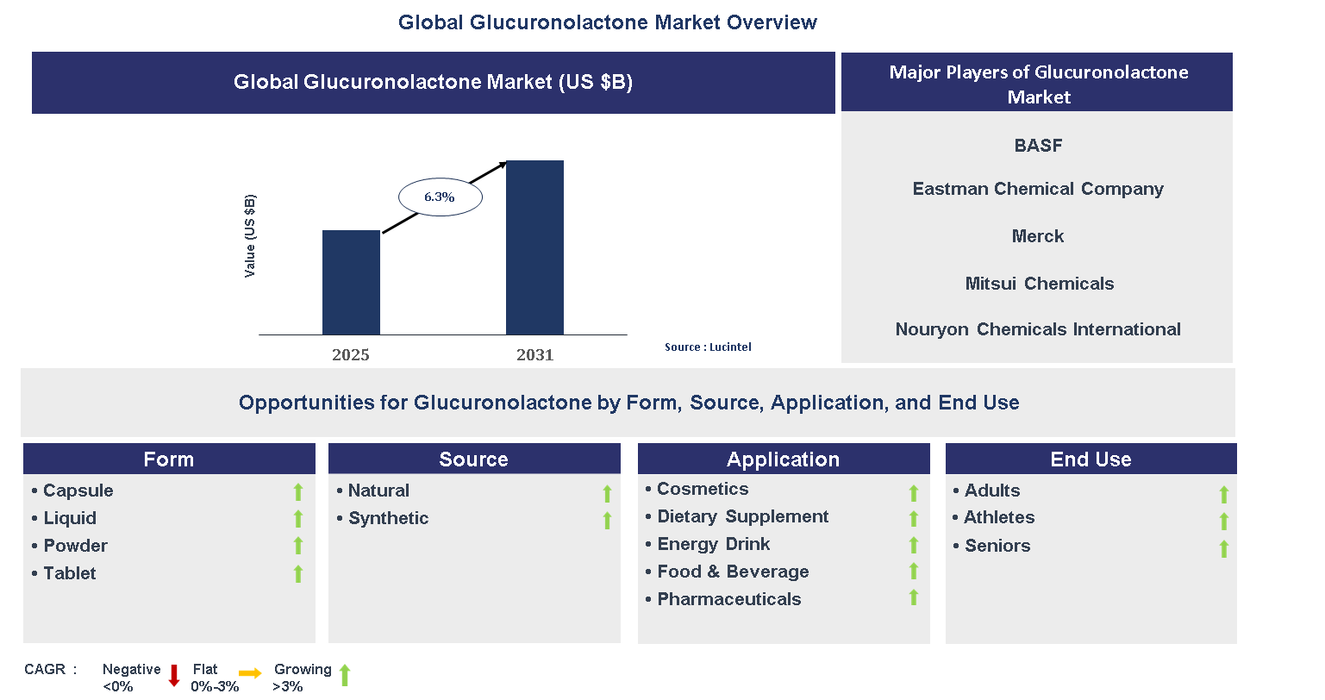Click the green Growing CAGR legend arrow
Image resolution: width=1325 pixels, height=700 pixels.
click(345, 675)
